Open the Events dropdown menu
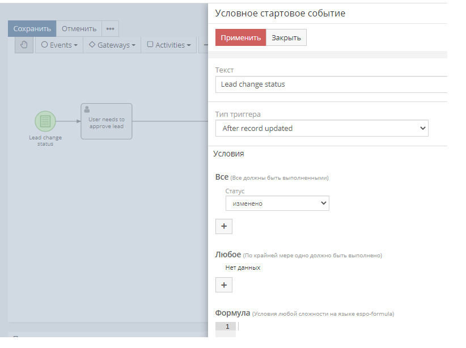 pos(59,45)
